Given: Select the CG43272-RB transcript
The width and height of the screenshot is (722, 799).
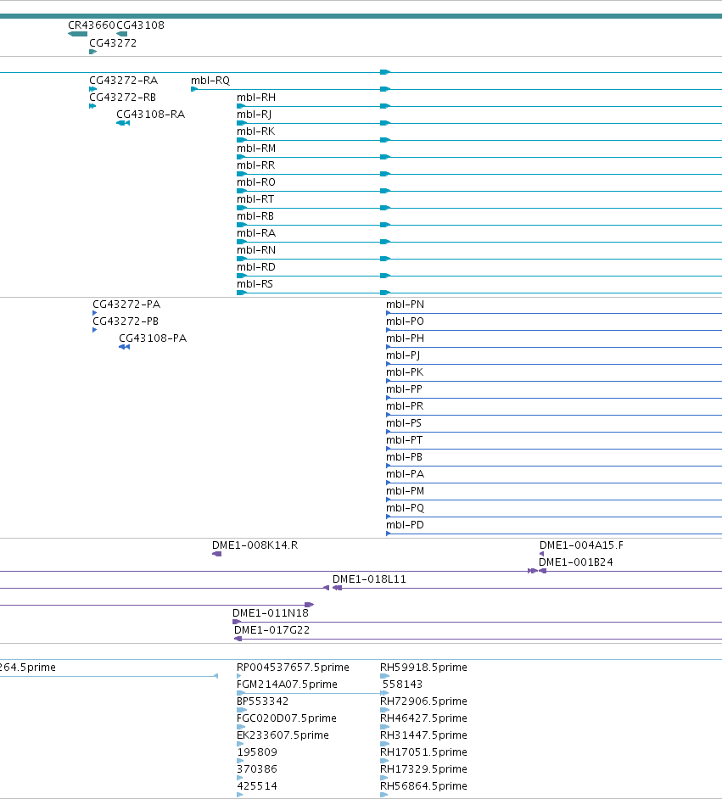Looking at the screenshot, I should (x=123, y=97).
